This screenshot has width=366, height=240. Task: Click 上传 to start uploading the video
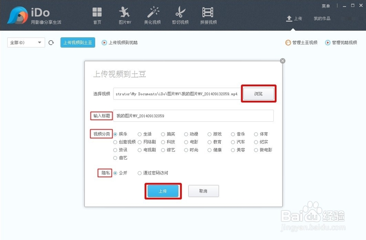163,191
